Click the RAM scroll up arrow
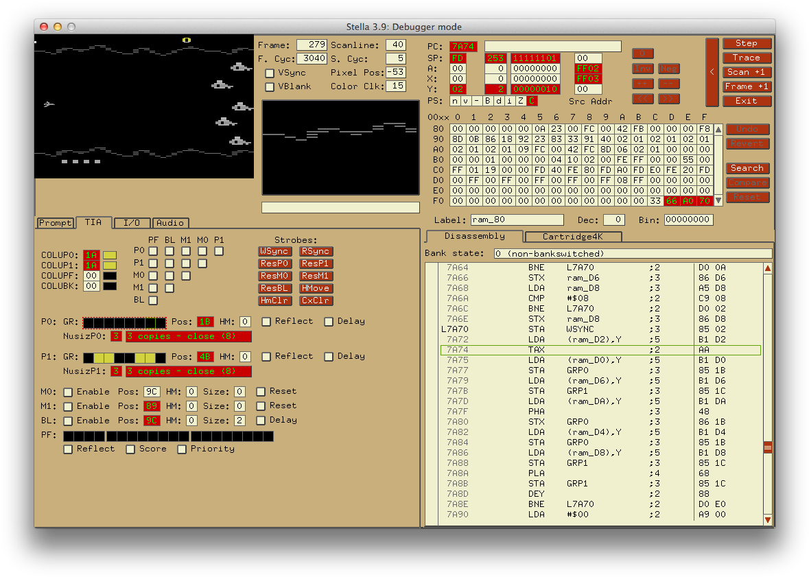This screenshot has width=809, height=577. 718,129
